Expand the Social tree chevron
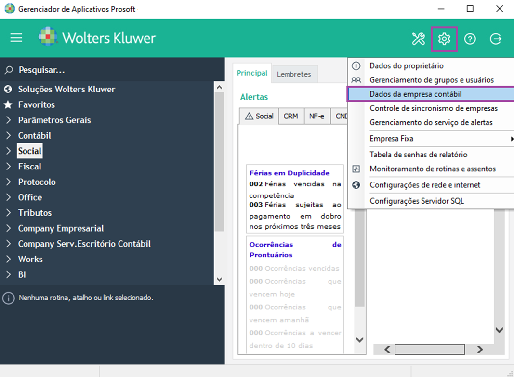 coord(9,151)
